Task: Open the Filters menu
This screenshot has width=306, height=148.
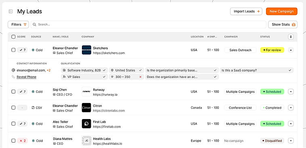Action: coord(18,25)
